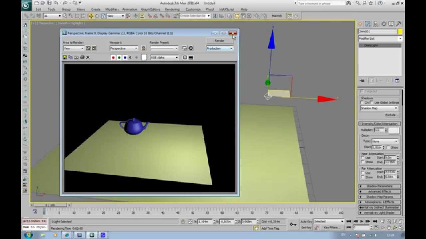This screenshot has height=239, width=426.
Task: Enable Near Attenuation Show checkbox
Action: pyautogui.click(x=363, y=162)
